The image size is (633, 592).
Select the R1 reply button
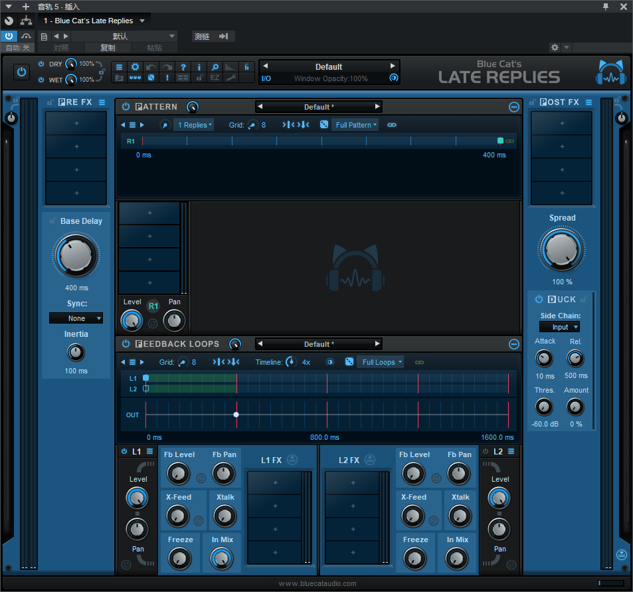[x=153, y=306]
